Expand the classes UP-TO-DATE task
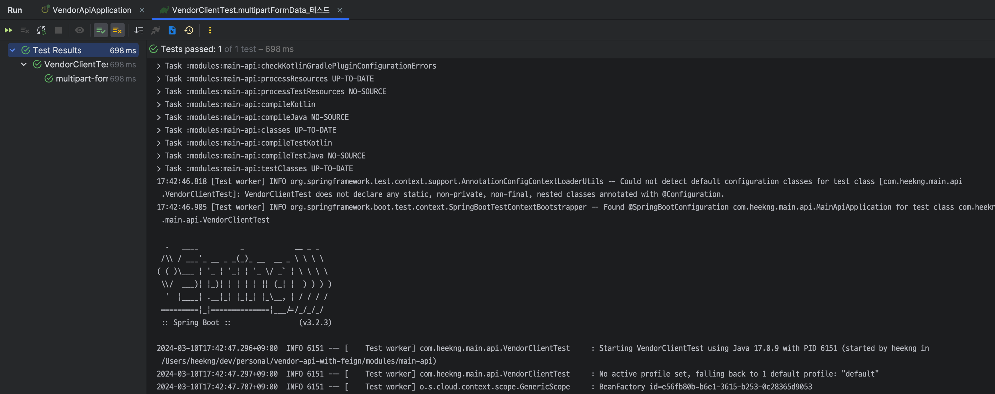 coord(158,130)
